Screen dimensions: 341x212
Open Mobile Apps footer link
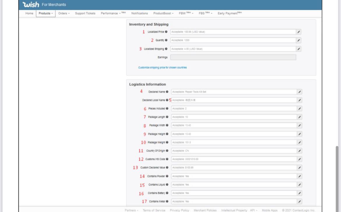click(270, 210)
